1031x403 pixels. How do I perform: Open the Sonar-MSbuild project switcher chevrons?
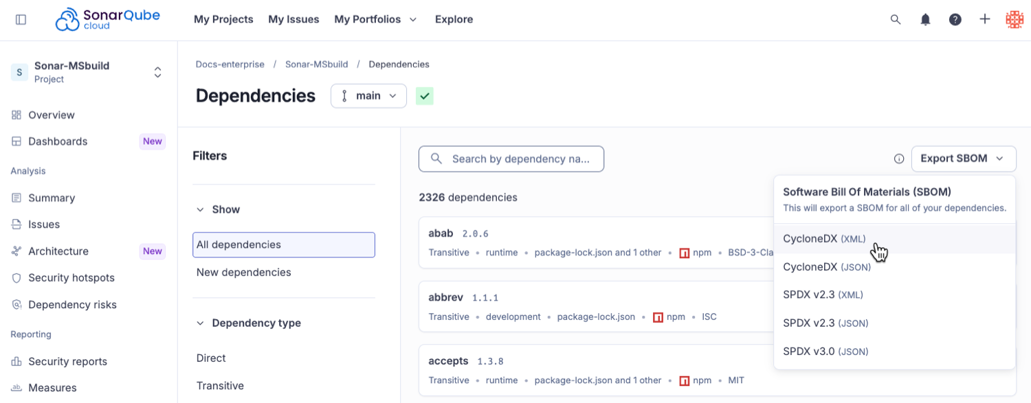click(x=157, y=72)
